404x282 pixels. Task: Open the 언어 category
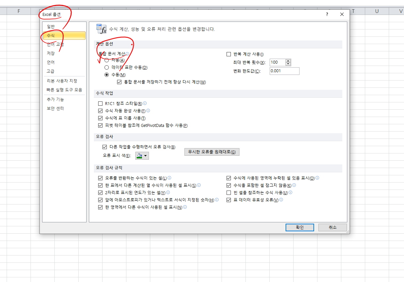64,62
